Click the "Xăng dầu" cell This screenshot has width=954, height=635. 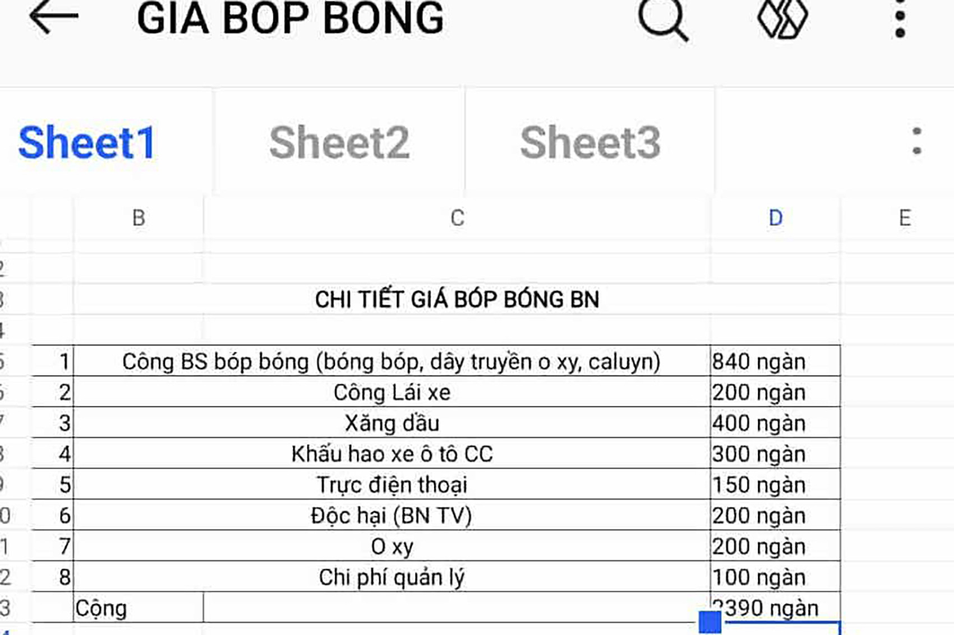coord(391,423)
